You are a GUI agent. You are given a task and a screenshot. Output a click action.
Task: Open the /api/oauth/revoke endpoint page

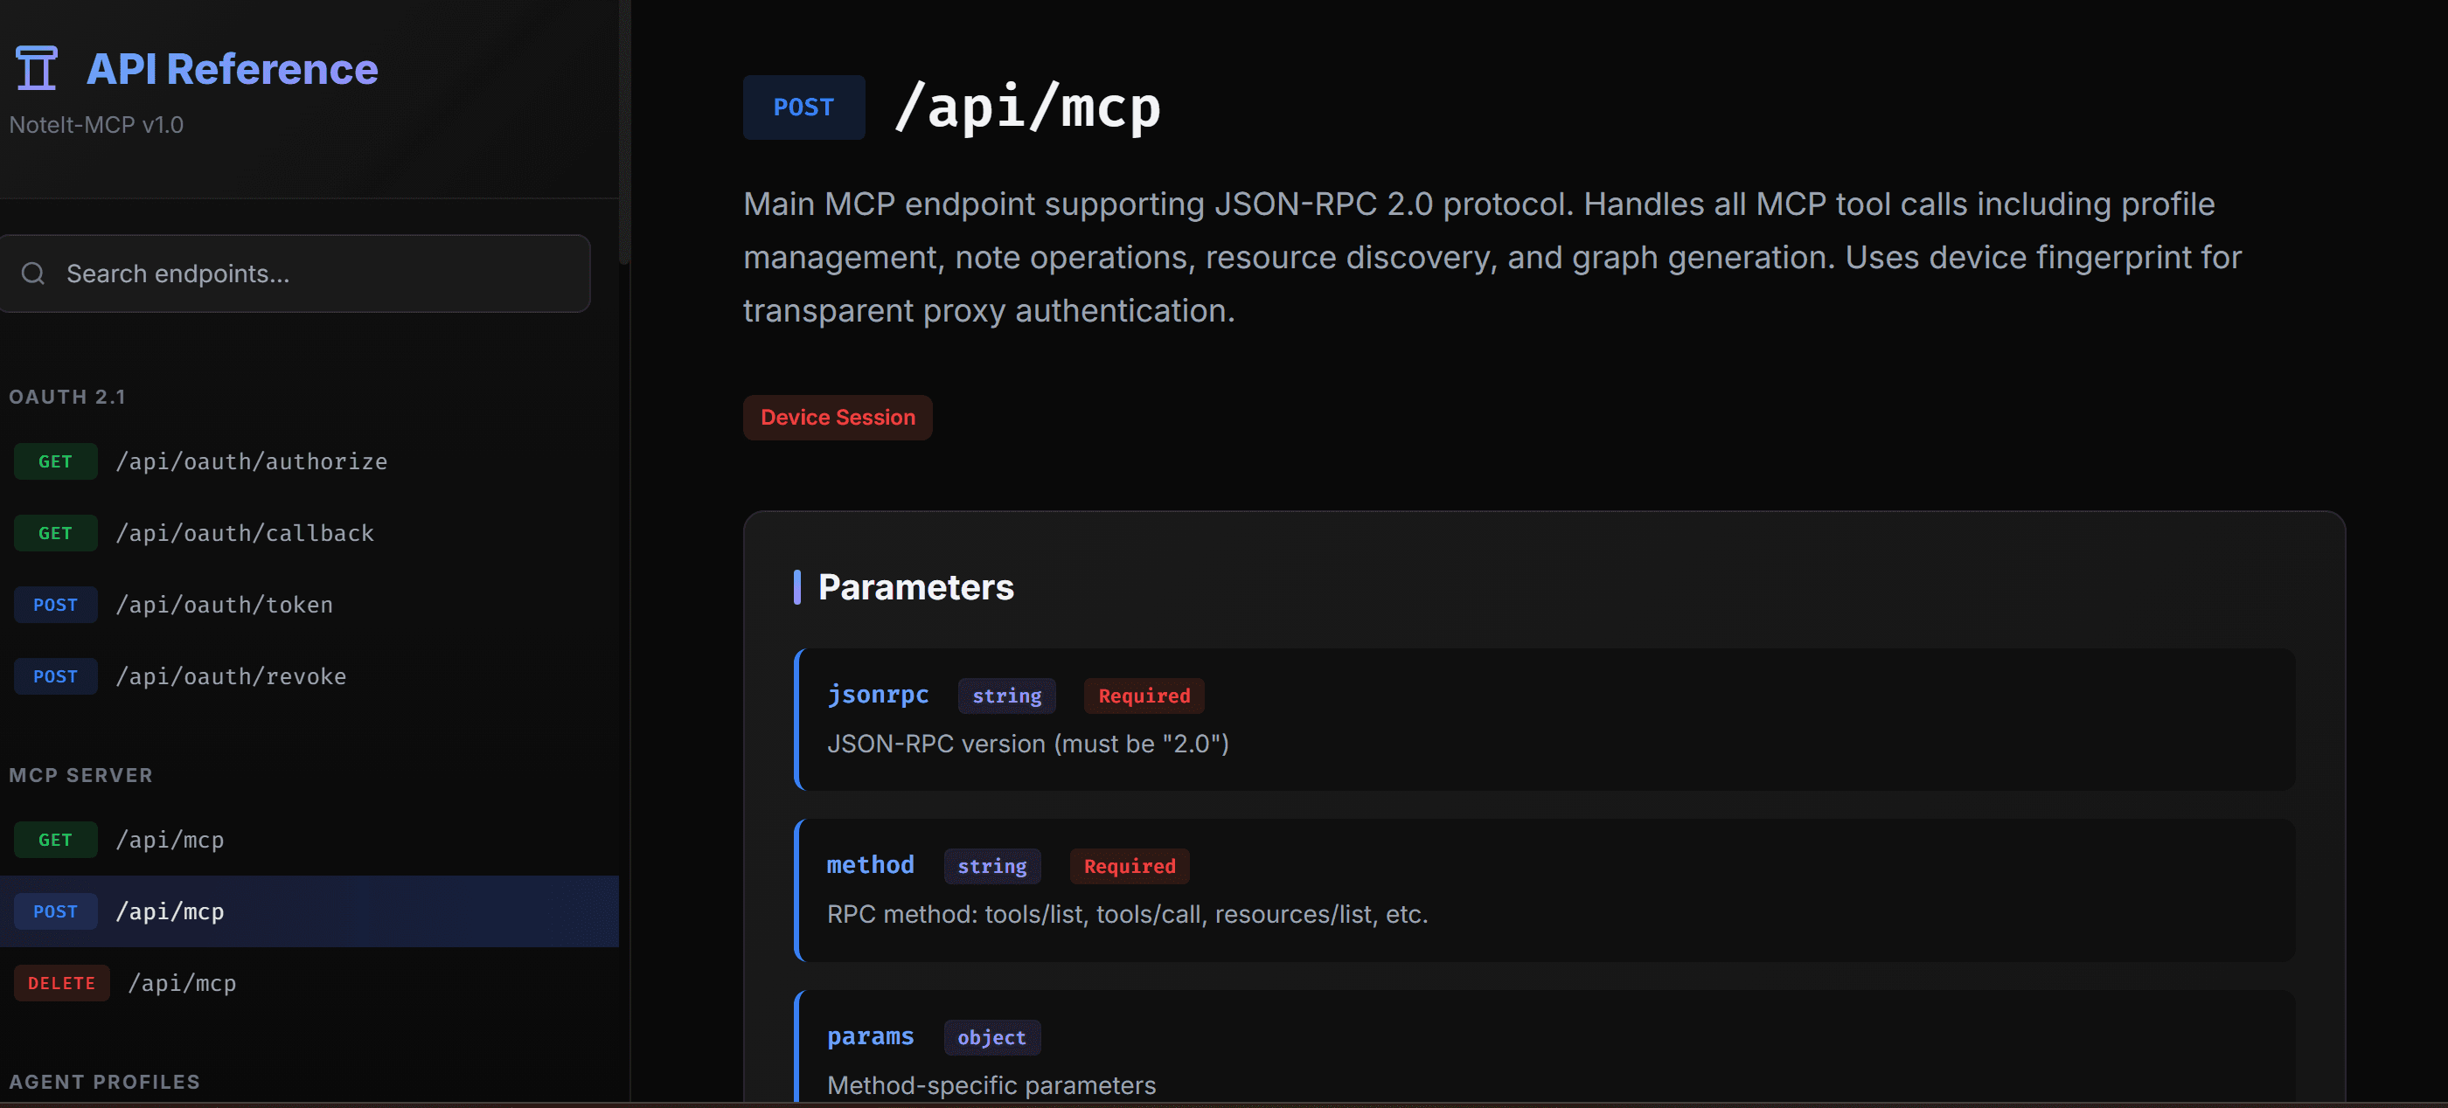click(x=231, y=676)
